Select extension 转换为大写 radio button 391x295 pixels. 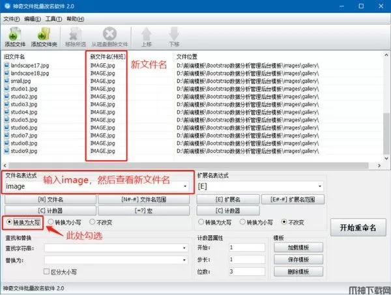point(201,222)
